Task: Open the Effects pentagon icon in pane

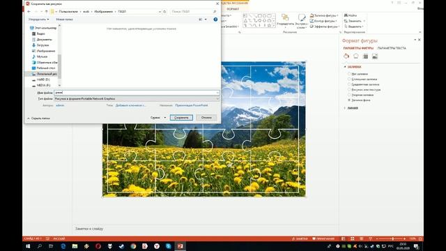Action: pos(356,56)
